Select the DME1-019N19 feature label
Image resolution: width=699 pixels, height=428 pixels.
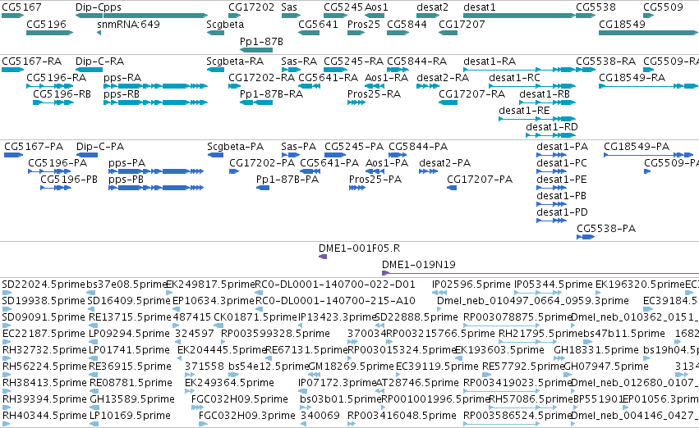click(x=419, y=265)
